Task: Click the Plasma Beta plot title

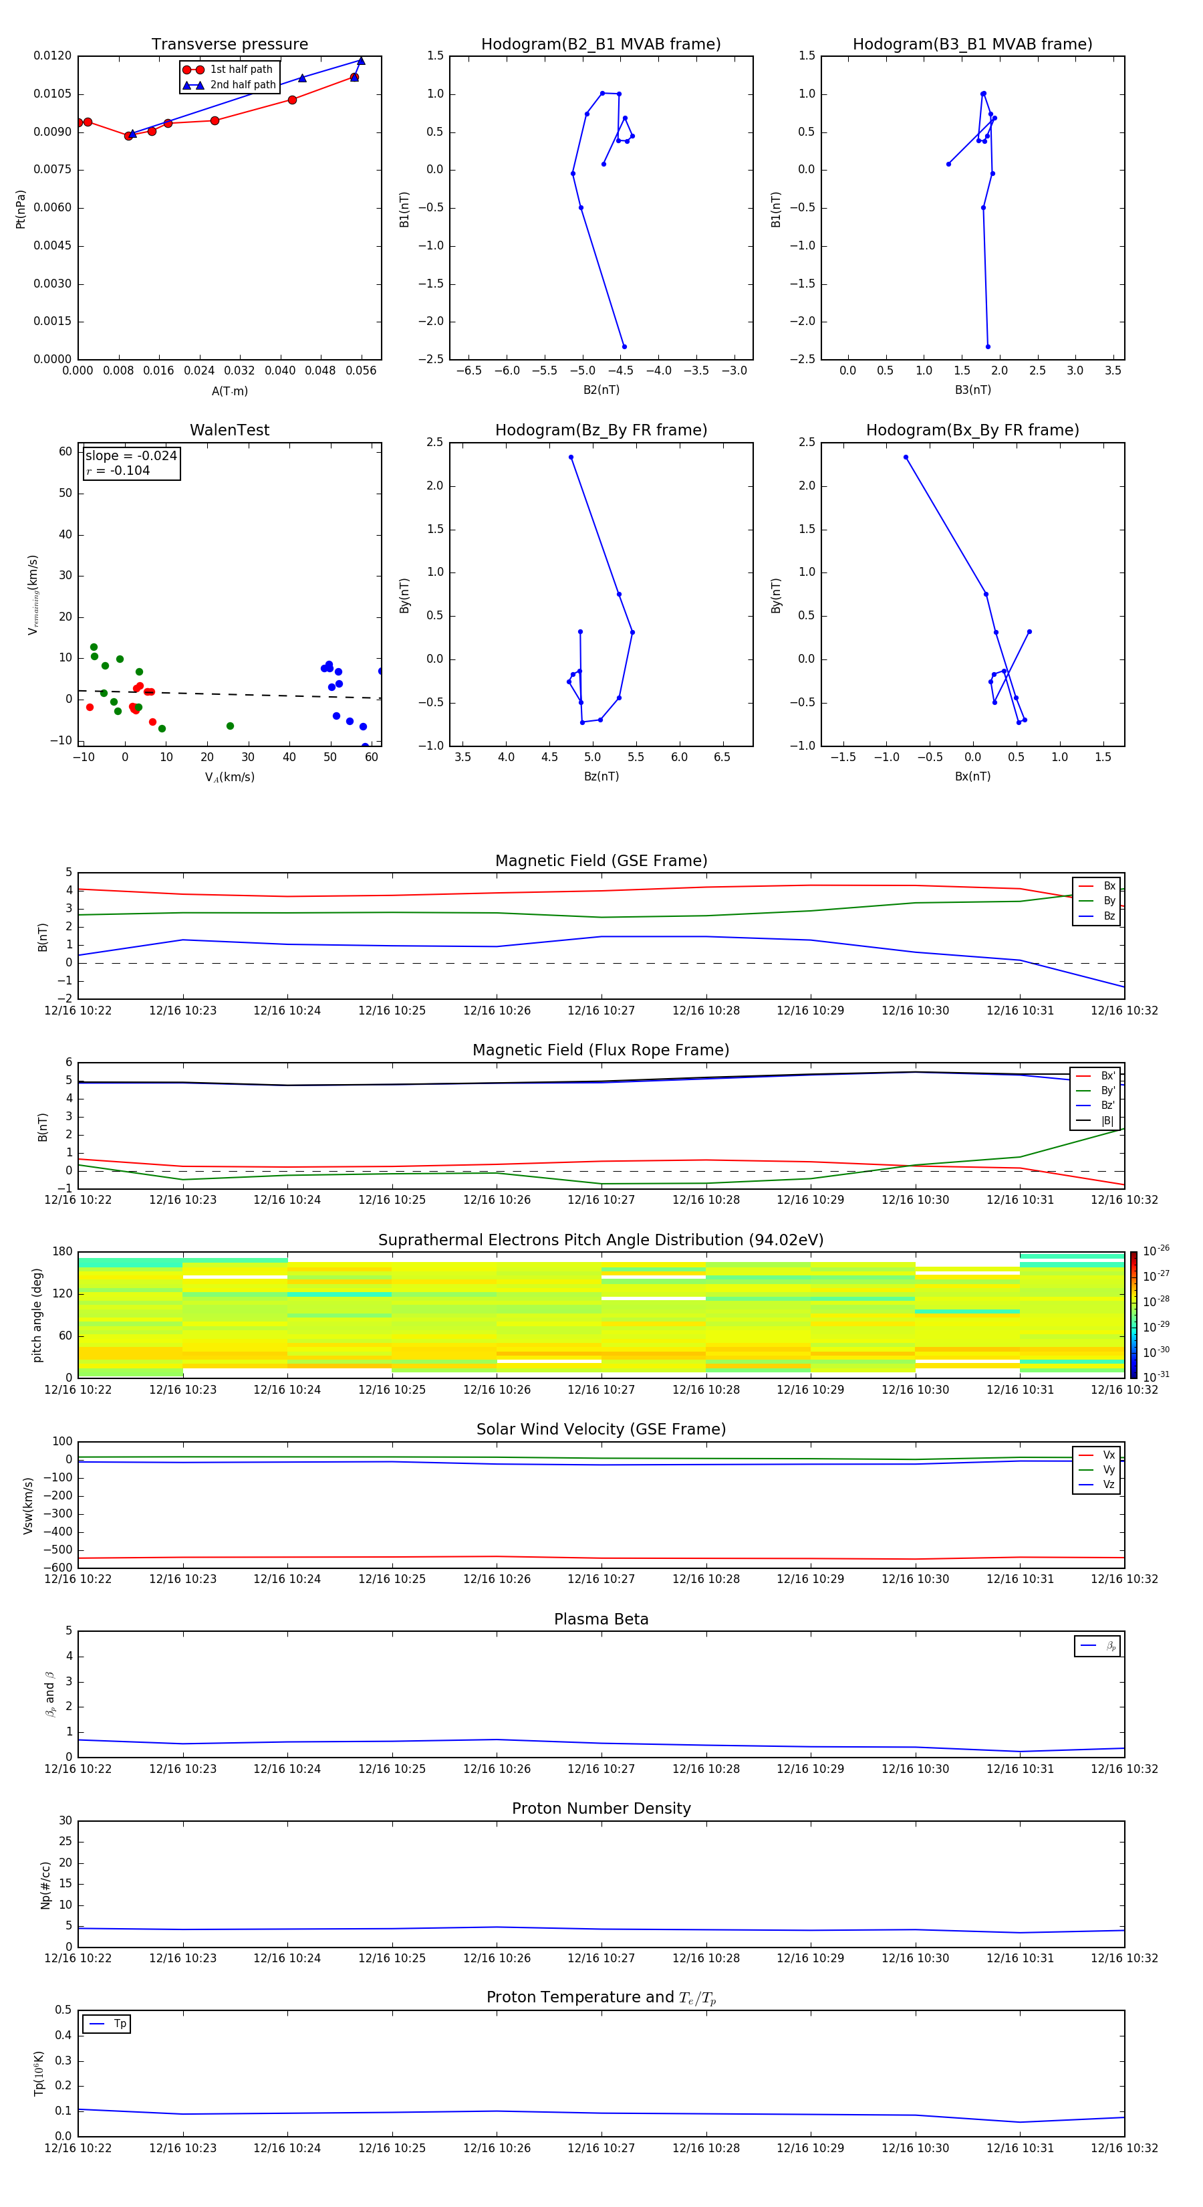Action: point(601,1619)
